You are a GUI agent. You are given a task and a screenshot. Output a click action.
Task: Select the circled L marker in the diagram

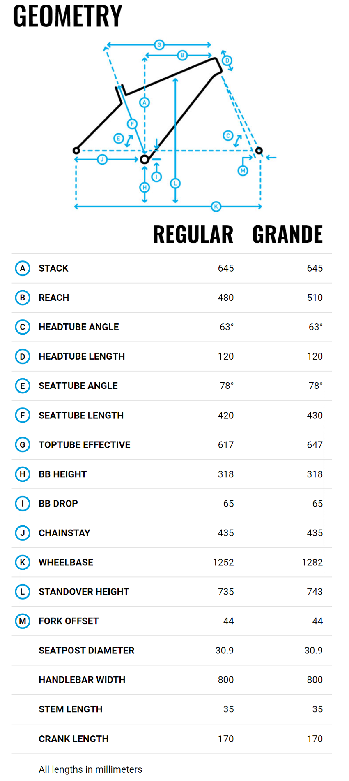pos(175,184)
